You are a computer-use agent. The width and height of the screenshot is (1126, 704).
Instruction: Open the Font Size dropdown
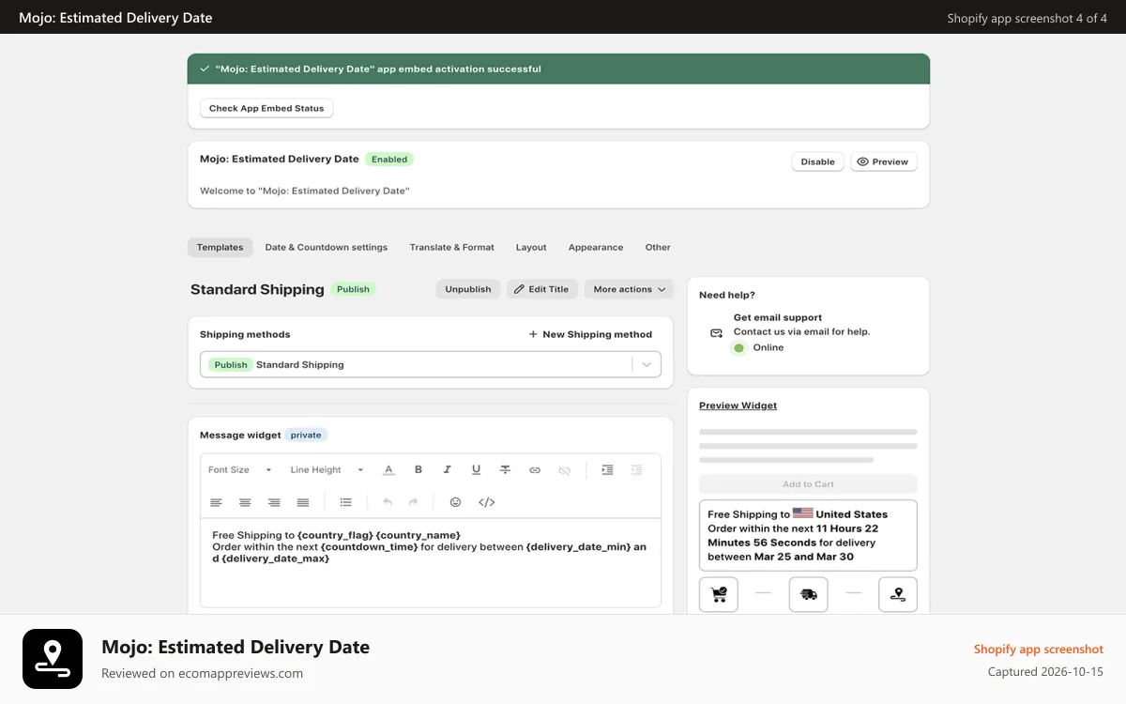[x=239, y=470]
